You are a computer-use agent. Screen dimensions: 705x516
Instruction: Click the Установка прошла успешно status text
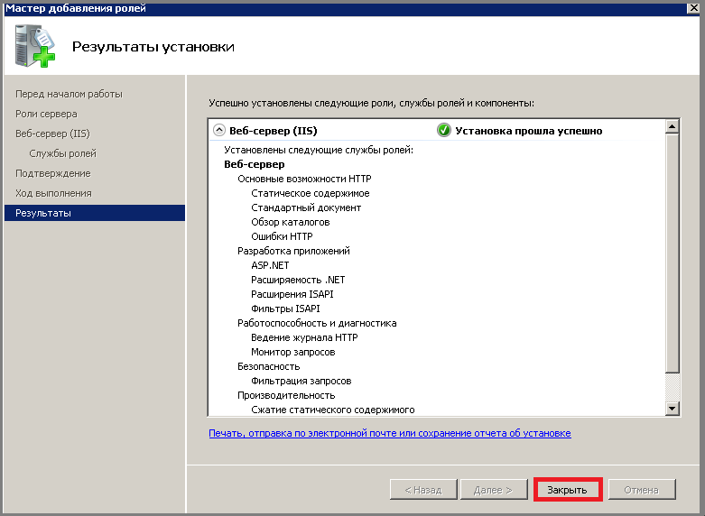(x=529, y=131)
